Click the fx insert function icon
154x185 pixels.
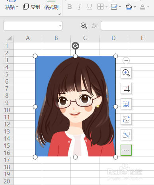(94, 26)
